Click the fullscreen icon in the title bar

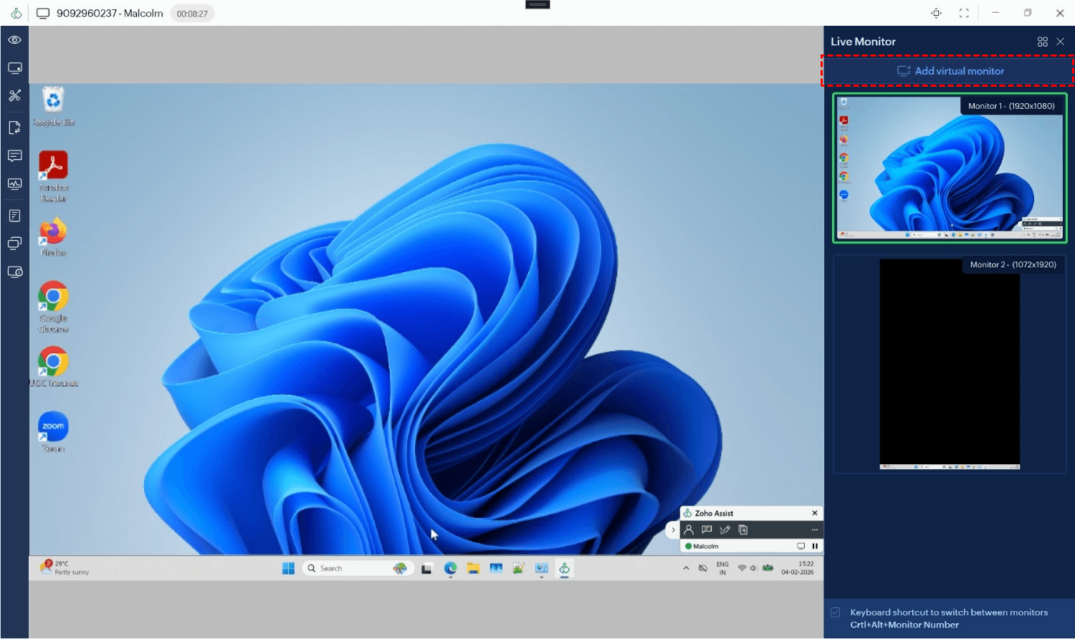point(964,13)
